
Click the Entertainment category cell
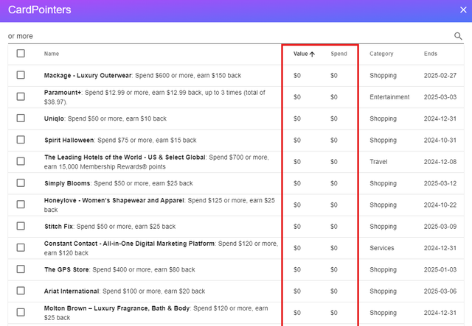pos(389,97)
